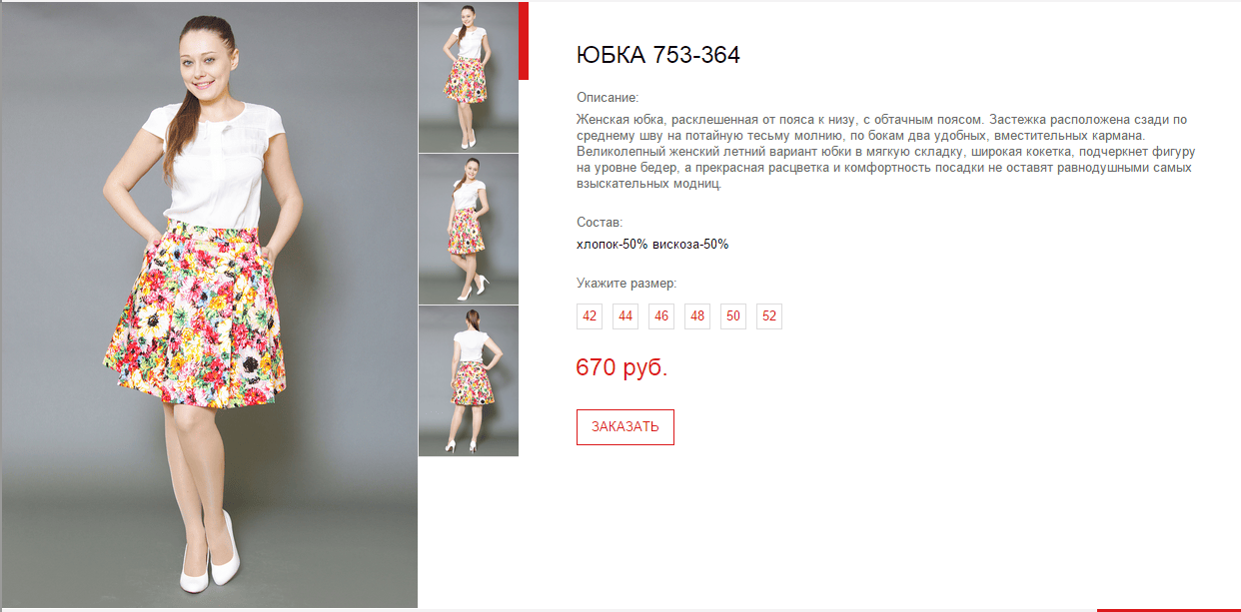The image size is (1241, 612).
Task: Open the front-view skirt thumbnail
Action: pos(468,77)
